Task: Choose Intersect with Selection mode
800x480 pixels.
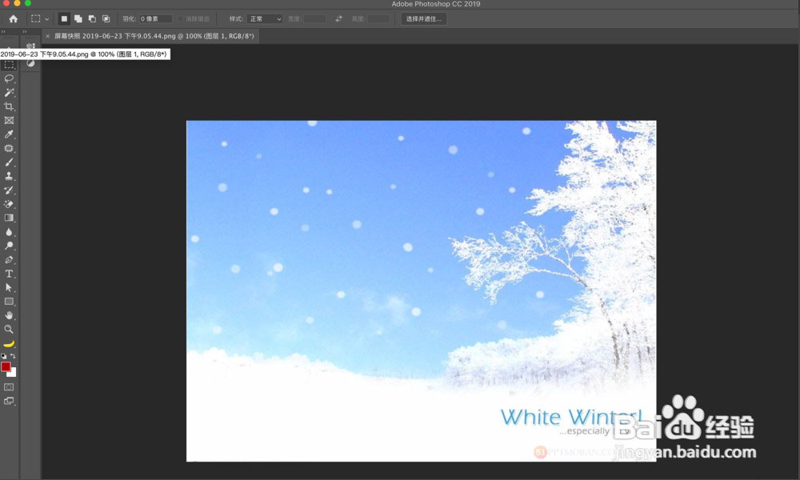Action: (106, 19)
